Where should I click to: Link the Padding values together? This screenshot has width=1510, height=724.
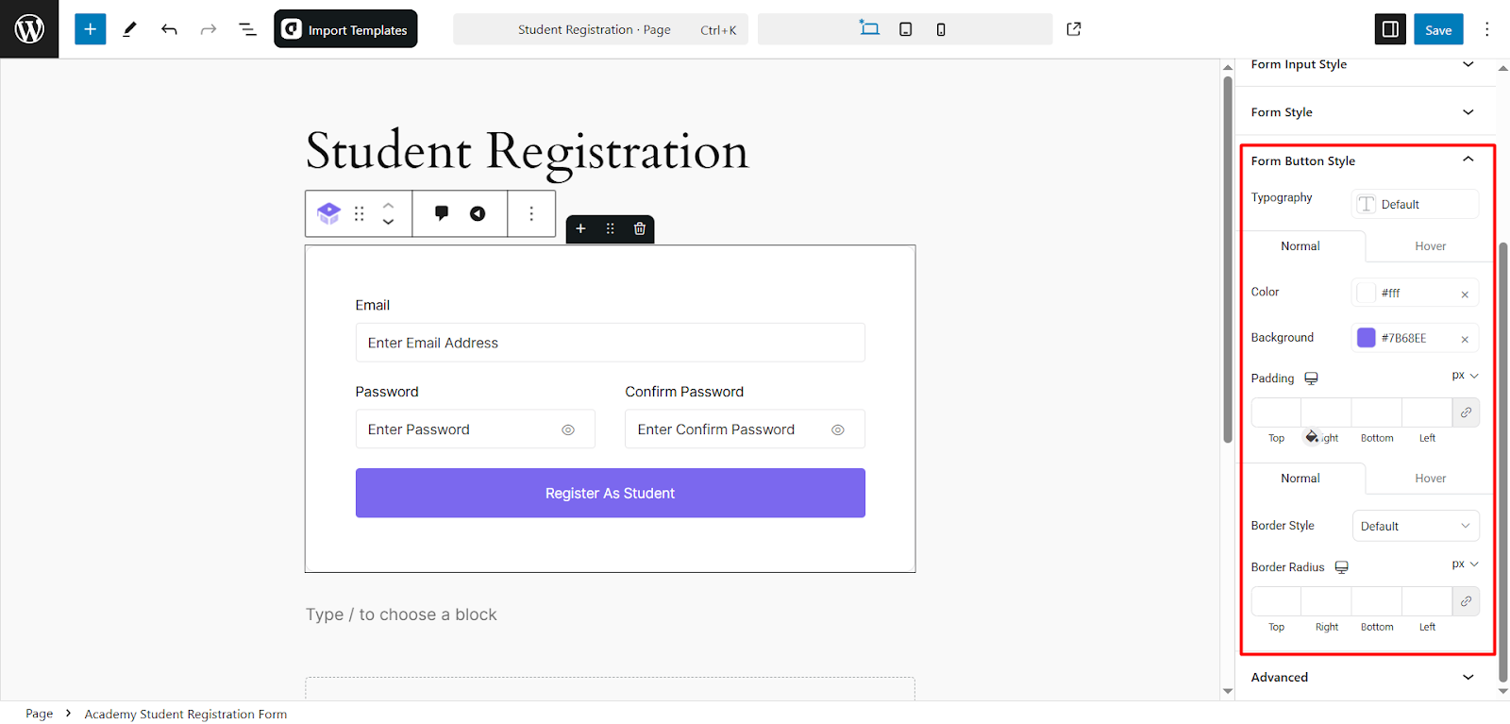coord(1466,413)
